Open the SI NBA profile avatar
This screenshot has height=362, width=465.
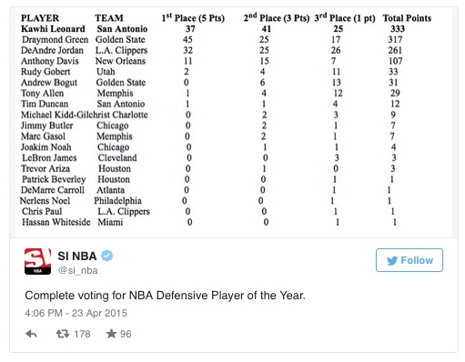(x=37, y=261)
